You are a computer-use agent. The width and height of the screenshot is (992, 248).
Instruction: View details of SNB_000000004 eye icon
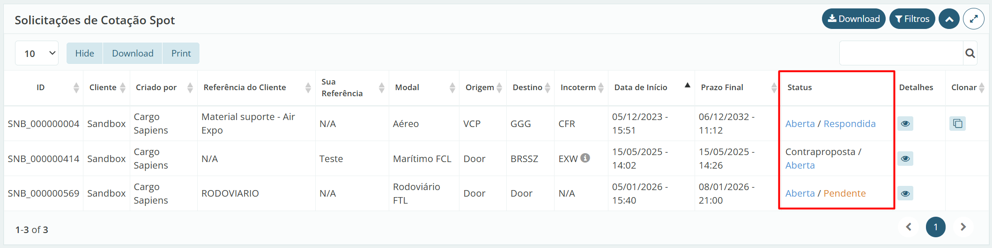coord(905,123)
